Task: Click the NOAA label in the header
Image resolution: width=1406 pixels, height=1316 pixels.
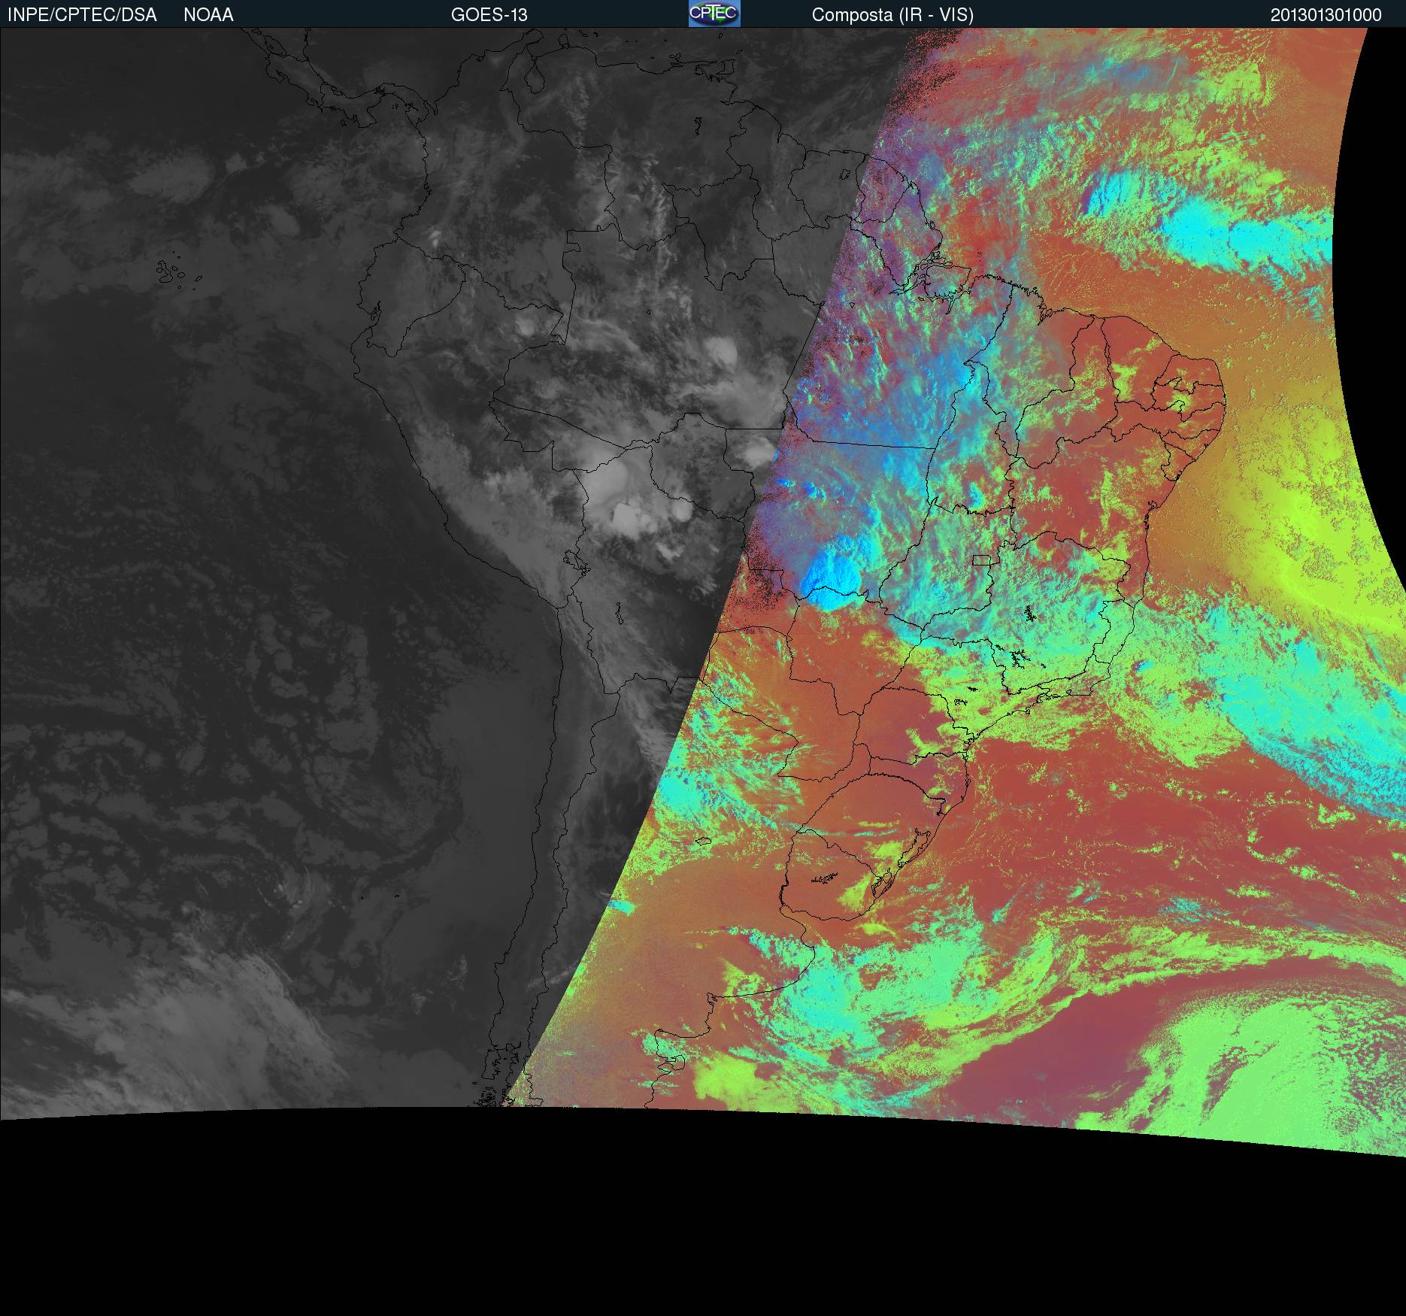Action: pyautogui.click(x=208, y=15)
